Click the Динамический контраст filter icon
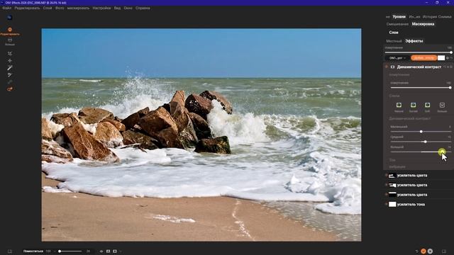Viewport: 454px width, 255px height. click(x=392, y=67)
